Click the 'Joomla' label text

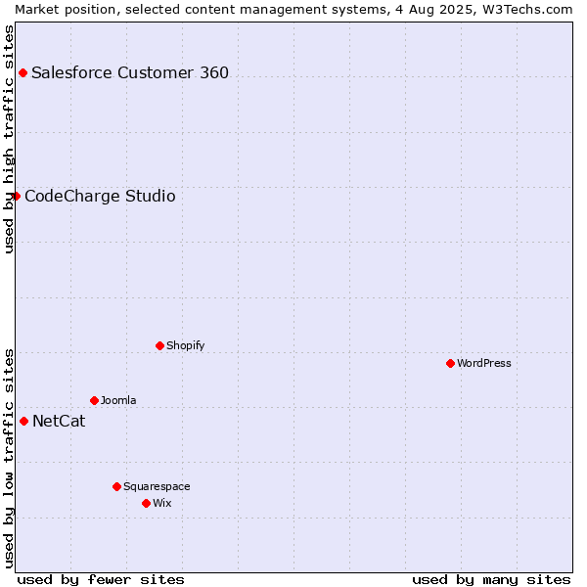(118, 400)
